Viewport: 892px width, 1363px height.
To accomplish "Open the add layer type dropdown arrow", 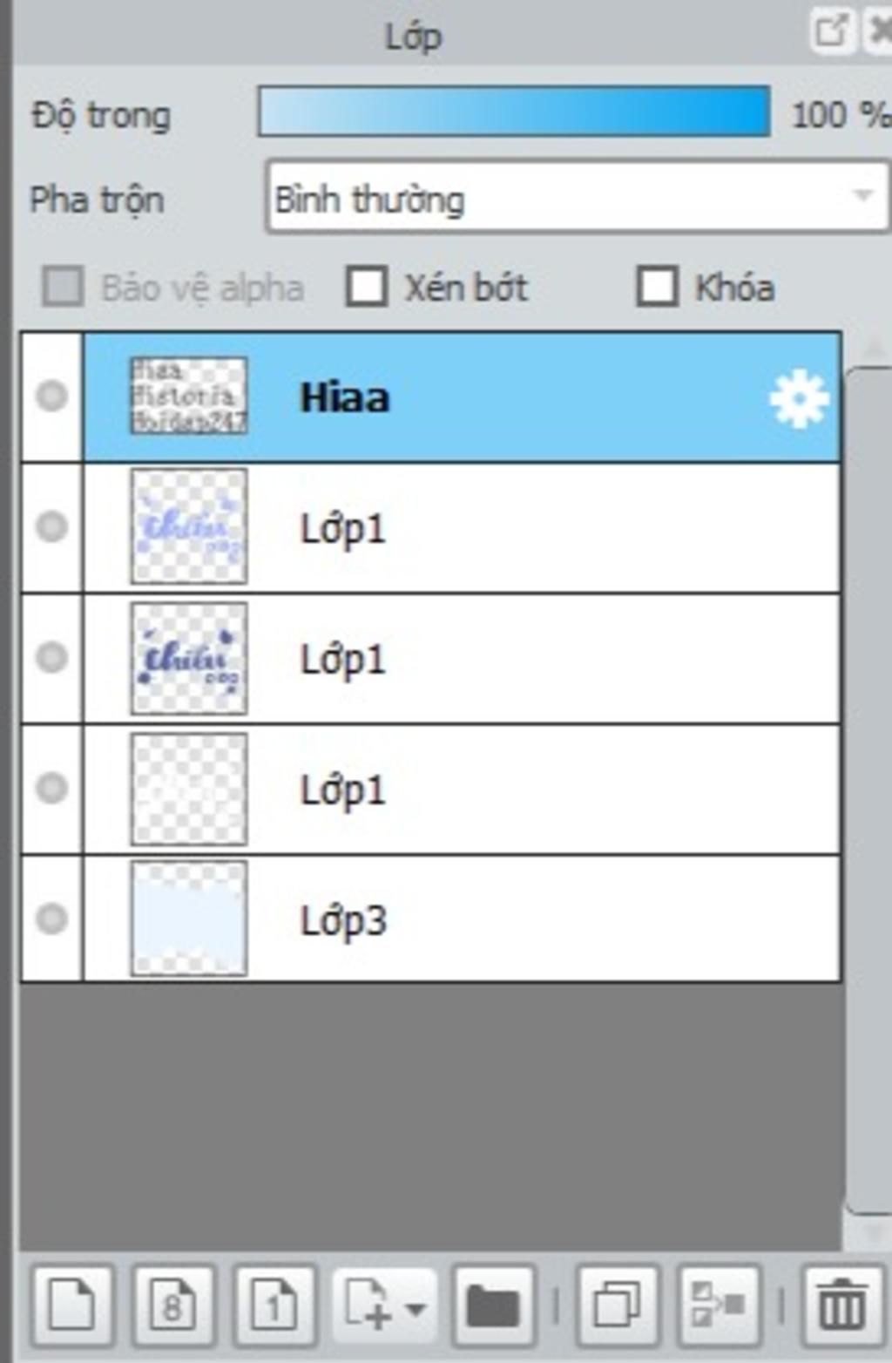I will [x=416, y=1308].
